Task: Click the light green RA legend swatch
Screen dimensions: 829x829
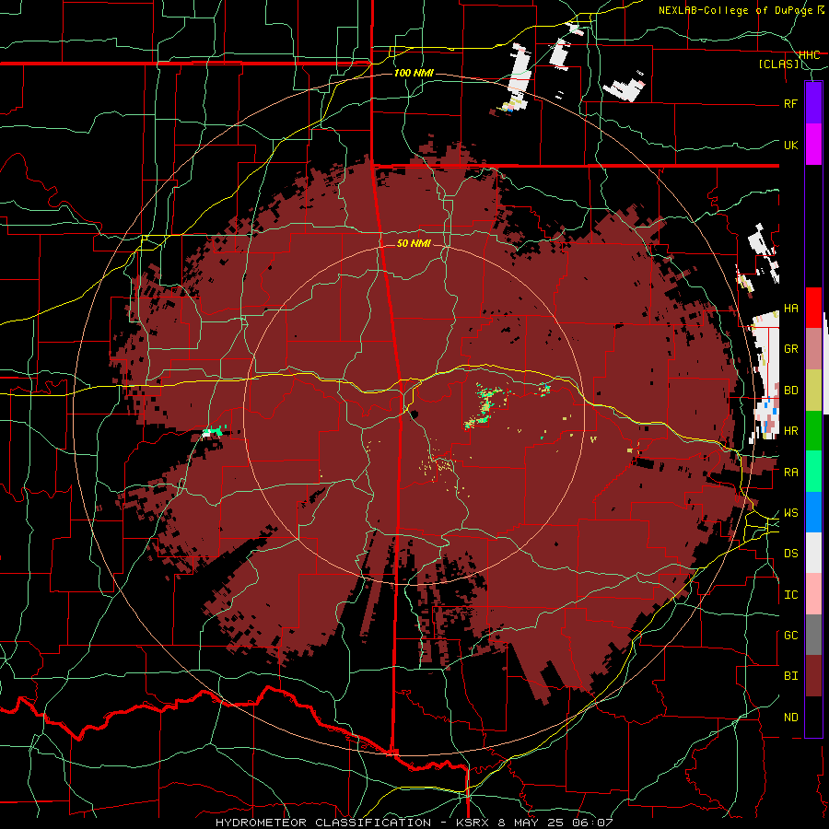Action: pyautogui.click(x=813, y=472)
